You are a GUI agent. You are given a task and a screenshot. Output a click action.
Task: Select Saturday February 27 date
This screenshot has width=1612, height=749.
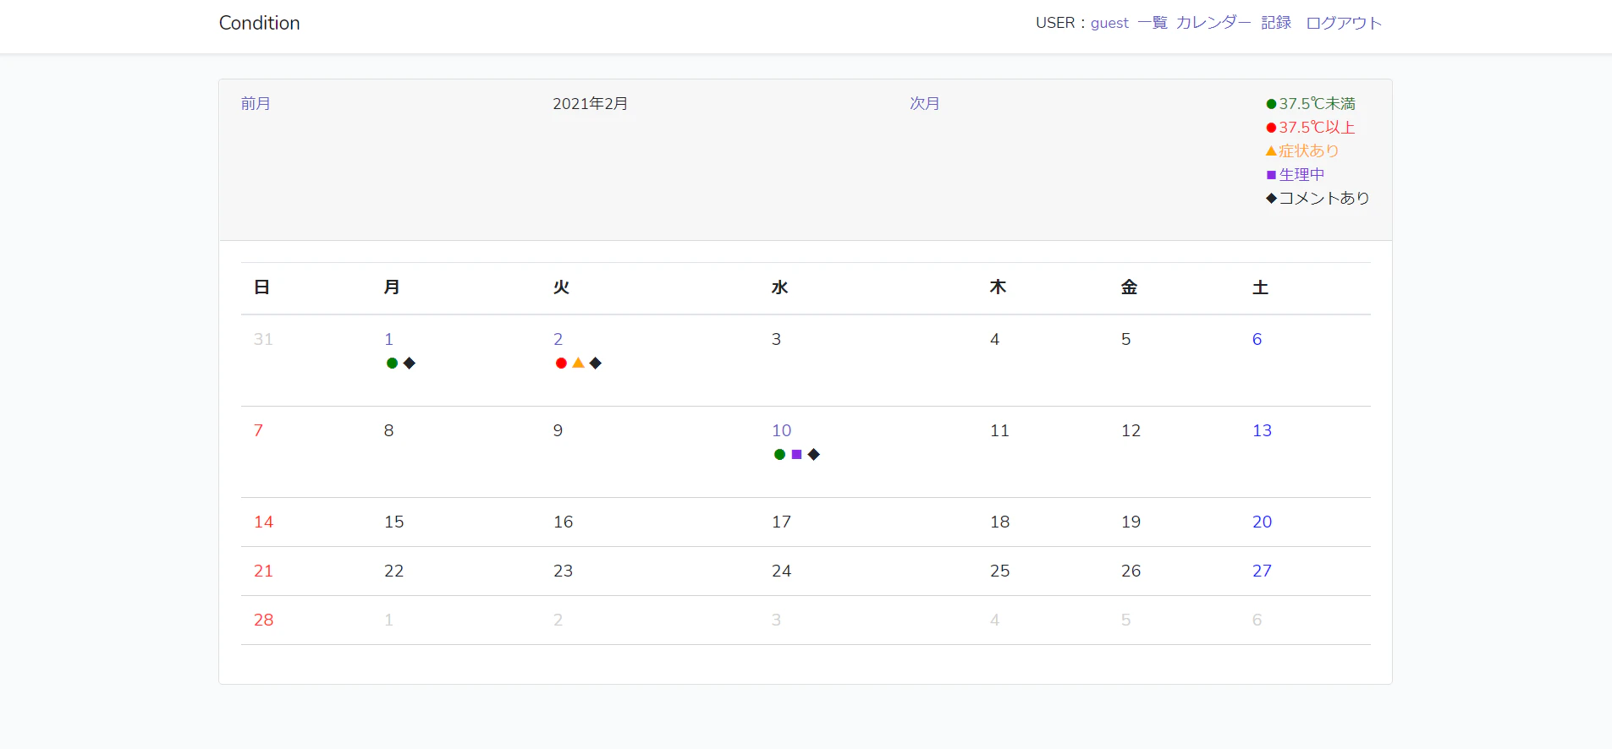[x=1263, y=571]
